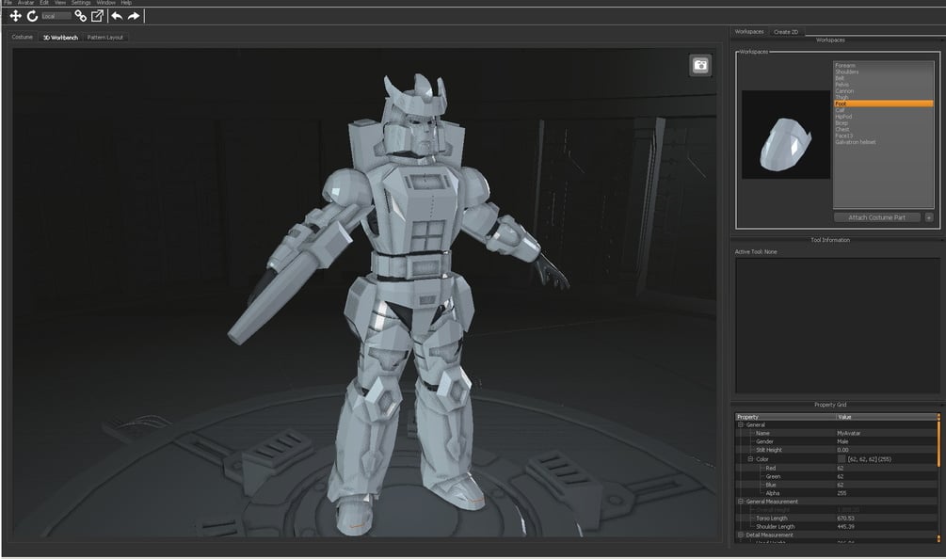Click the Property Grid orange scrollbar thumb
Screen dimensions: 946x559
[x=938, y=443]
